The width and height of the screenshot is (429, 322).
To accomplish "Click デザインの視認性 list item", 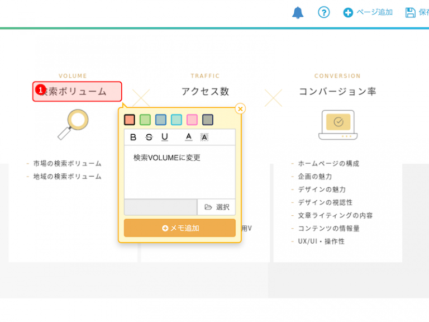I will coord(325,202).
